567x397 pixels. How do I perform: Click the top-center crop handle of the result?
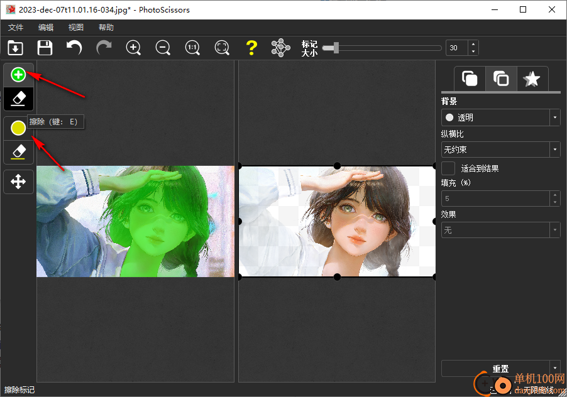coord(337,166)
